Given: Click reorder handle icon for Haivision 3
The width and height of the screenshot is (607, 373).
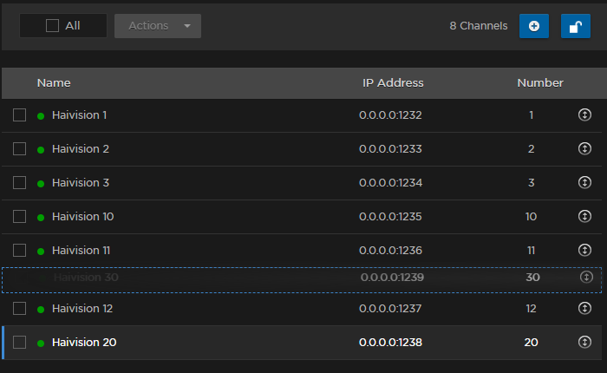Looking at the screenshot, I should point(584,182).
